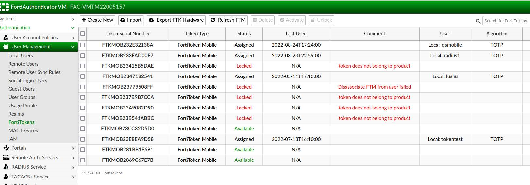Click the Remote Auth. Servers icon
This screenshot has height=185, width=530.
tap(6, 158)
